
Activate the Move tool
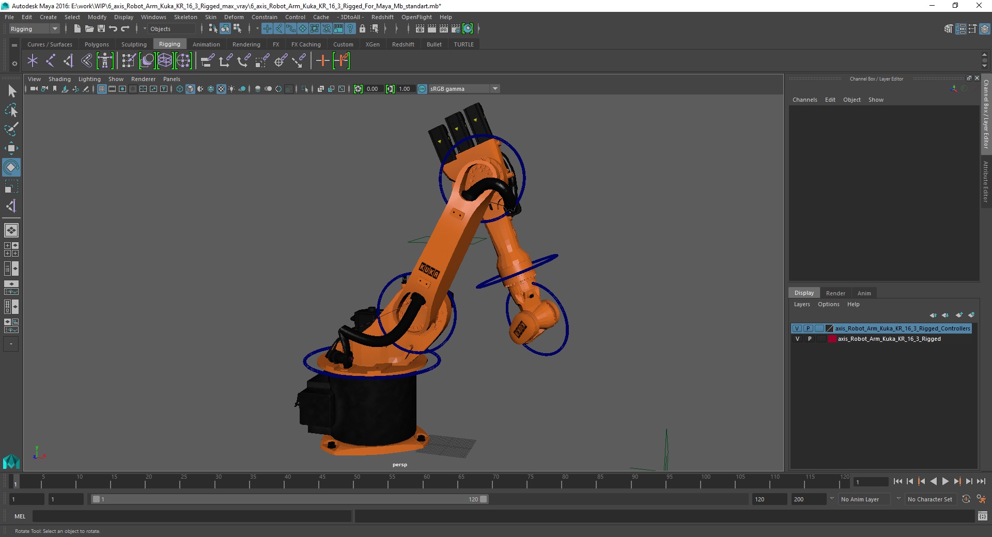[x=11, y=148]
